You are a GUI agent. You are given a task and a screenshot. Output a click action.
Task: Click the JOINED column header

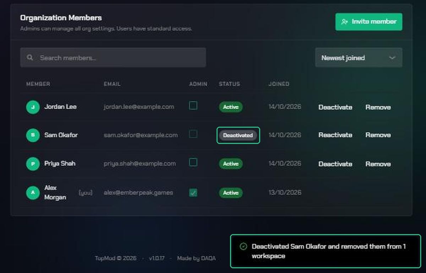[279, 84]
